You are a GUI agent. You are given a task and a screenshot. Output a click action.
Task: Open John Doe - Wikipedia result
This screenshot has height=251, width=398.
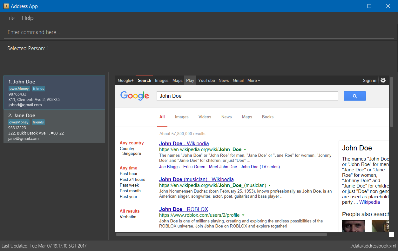[x=184, y=143]
